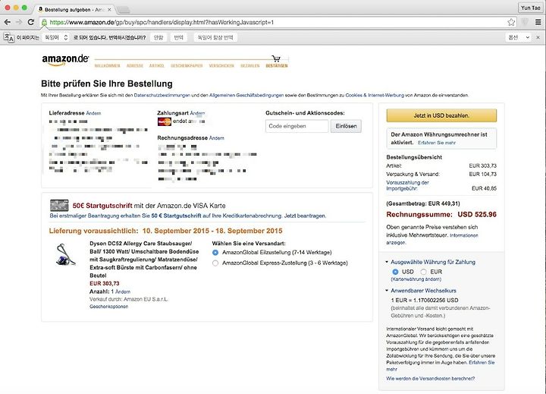The width and height of the screenshot is (546, 394).
Task: Click Ändern next to Rechnungsadresse
Action: pyautogui.click(x=217, y=138)
